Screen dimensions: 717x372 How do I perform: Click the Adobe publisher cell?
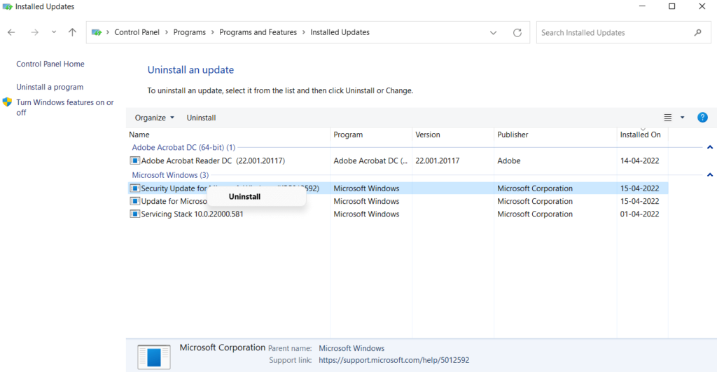pos(509,160)
